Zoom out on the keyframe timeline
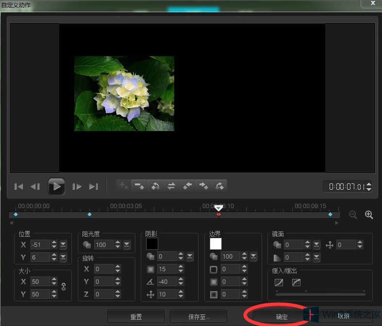Viewport: 382px width, 326px height. click(x=353, y=215)
